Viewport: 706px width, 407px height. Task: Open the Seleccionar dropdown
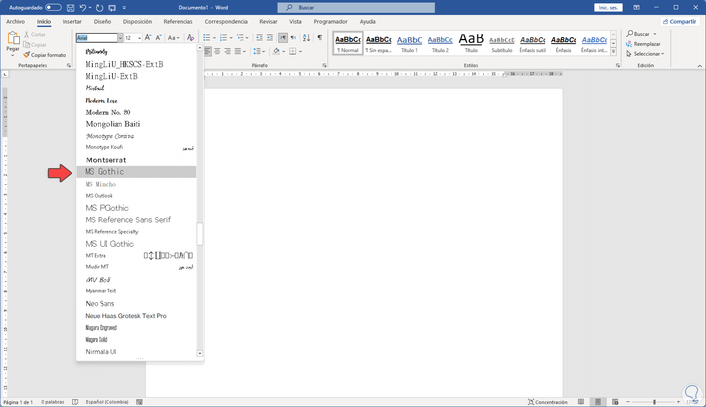pos(645,54)
